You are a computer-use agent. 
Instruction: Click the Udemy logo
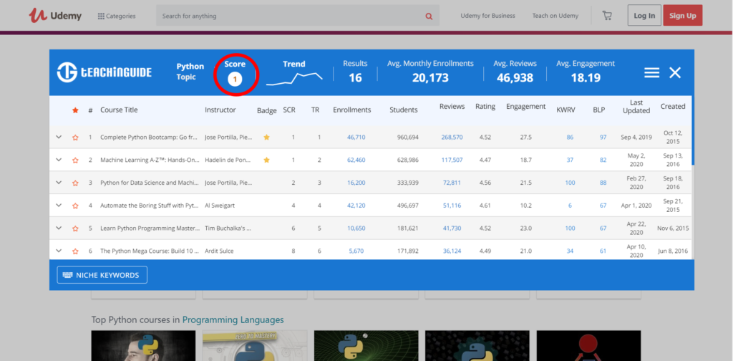click(x=54, y=16)
